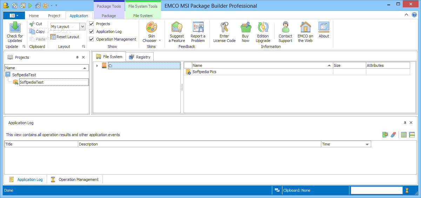This screenshot has height=198, width=421.
Task: Select the Application Log bottom tab
Action: pos(26,179)
